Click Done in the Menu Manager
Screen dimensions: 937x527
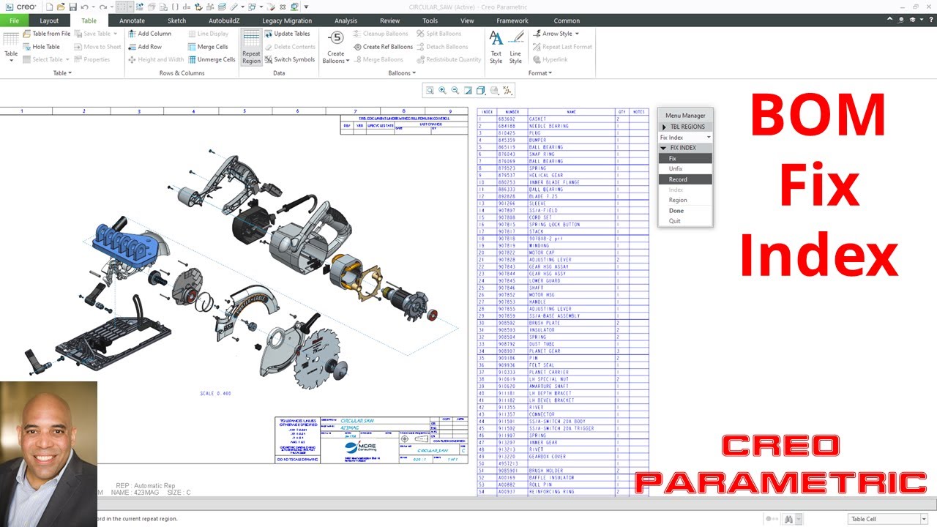685,211
